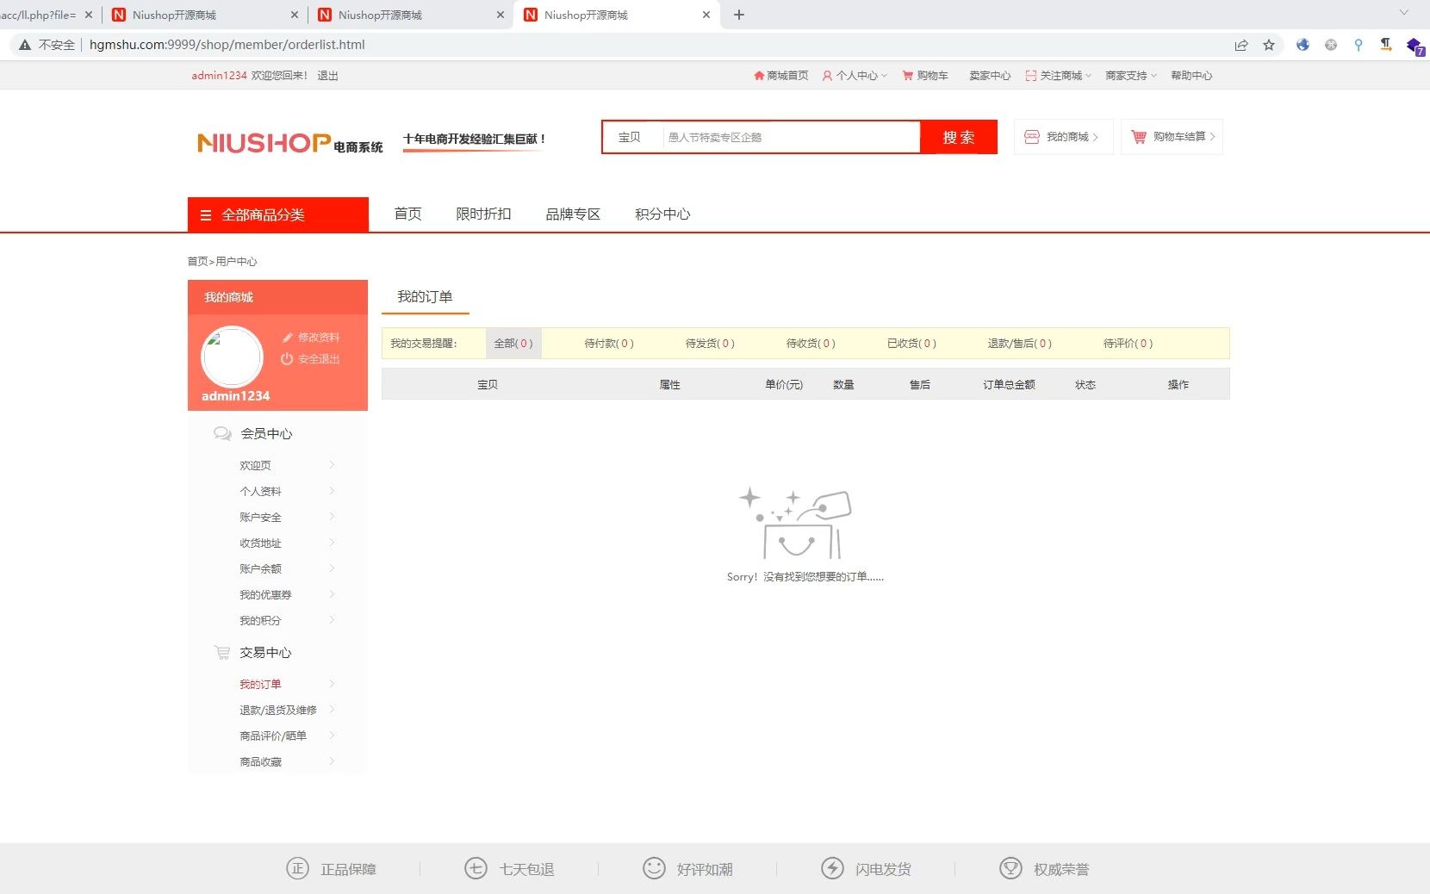1430x894 pixels.
Task: Select the 已收货(0) order filter
Action: [911, 343]
